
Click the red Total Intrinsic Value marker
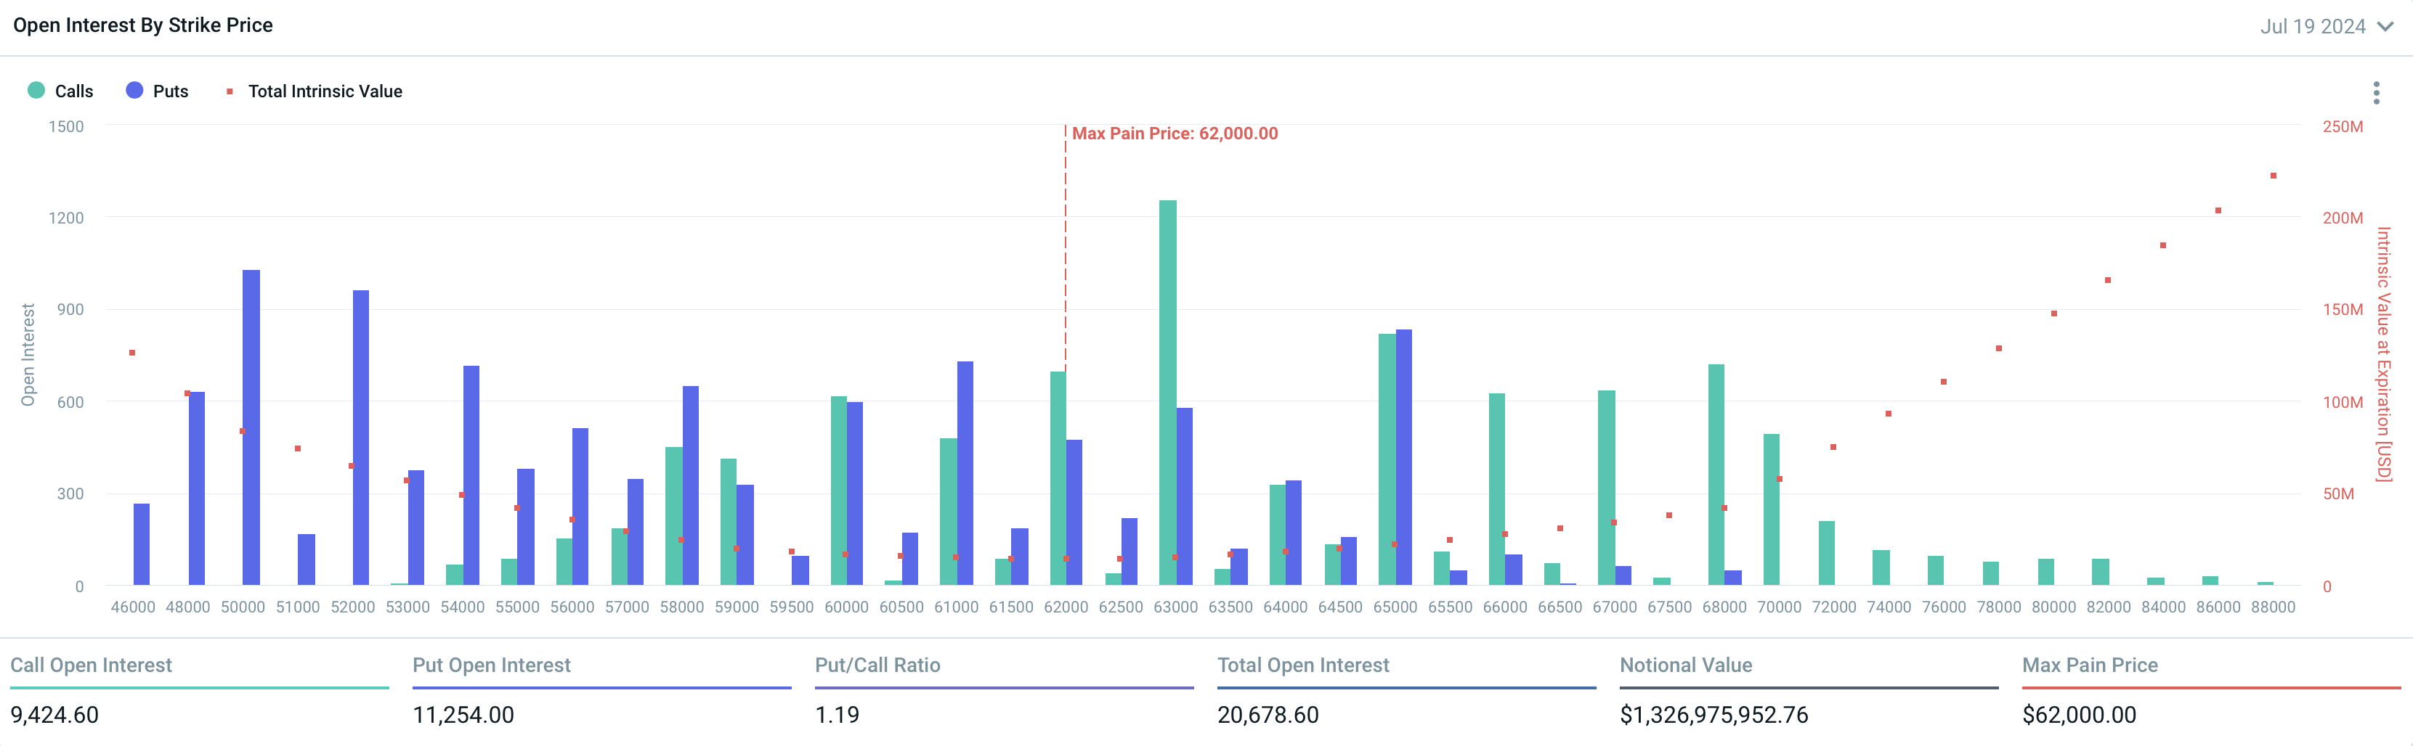coord(230,91)
